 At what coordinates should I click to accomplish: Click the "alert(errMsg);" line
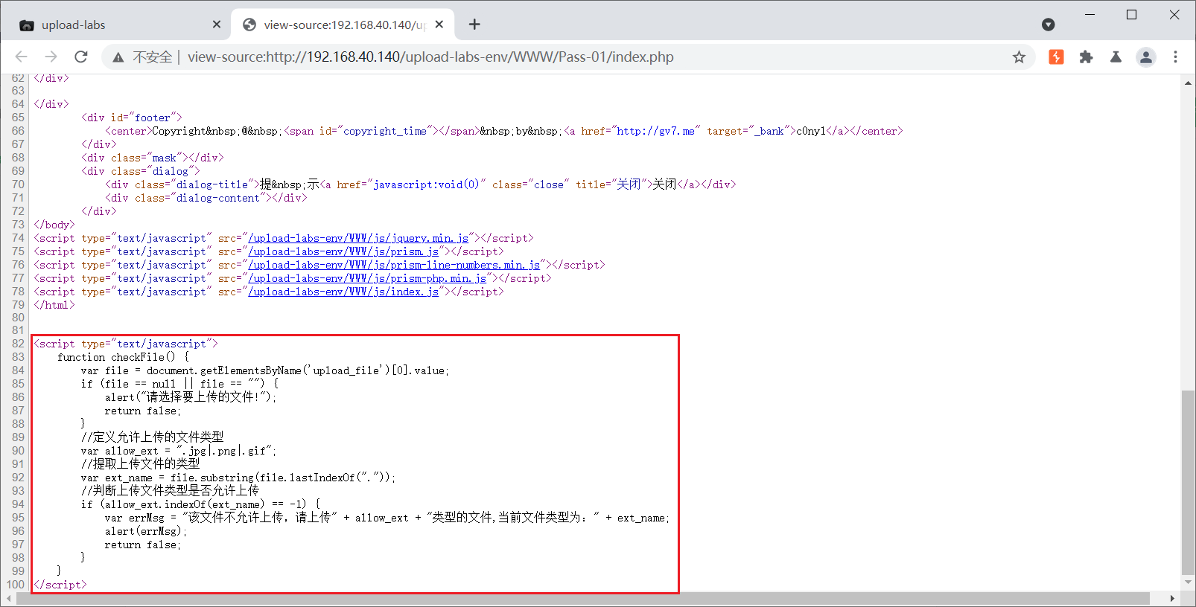coord(146,532)
